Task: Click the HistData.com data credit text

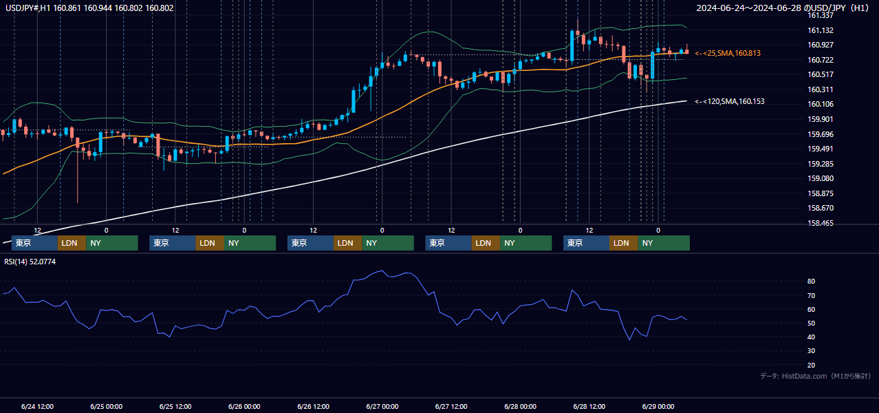Action: point(816,376)
